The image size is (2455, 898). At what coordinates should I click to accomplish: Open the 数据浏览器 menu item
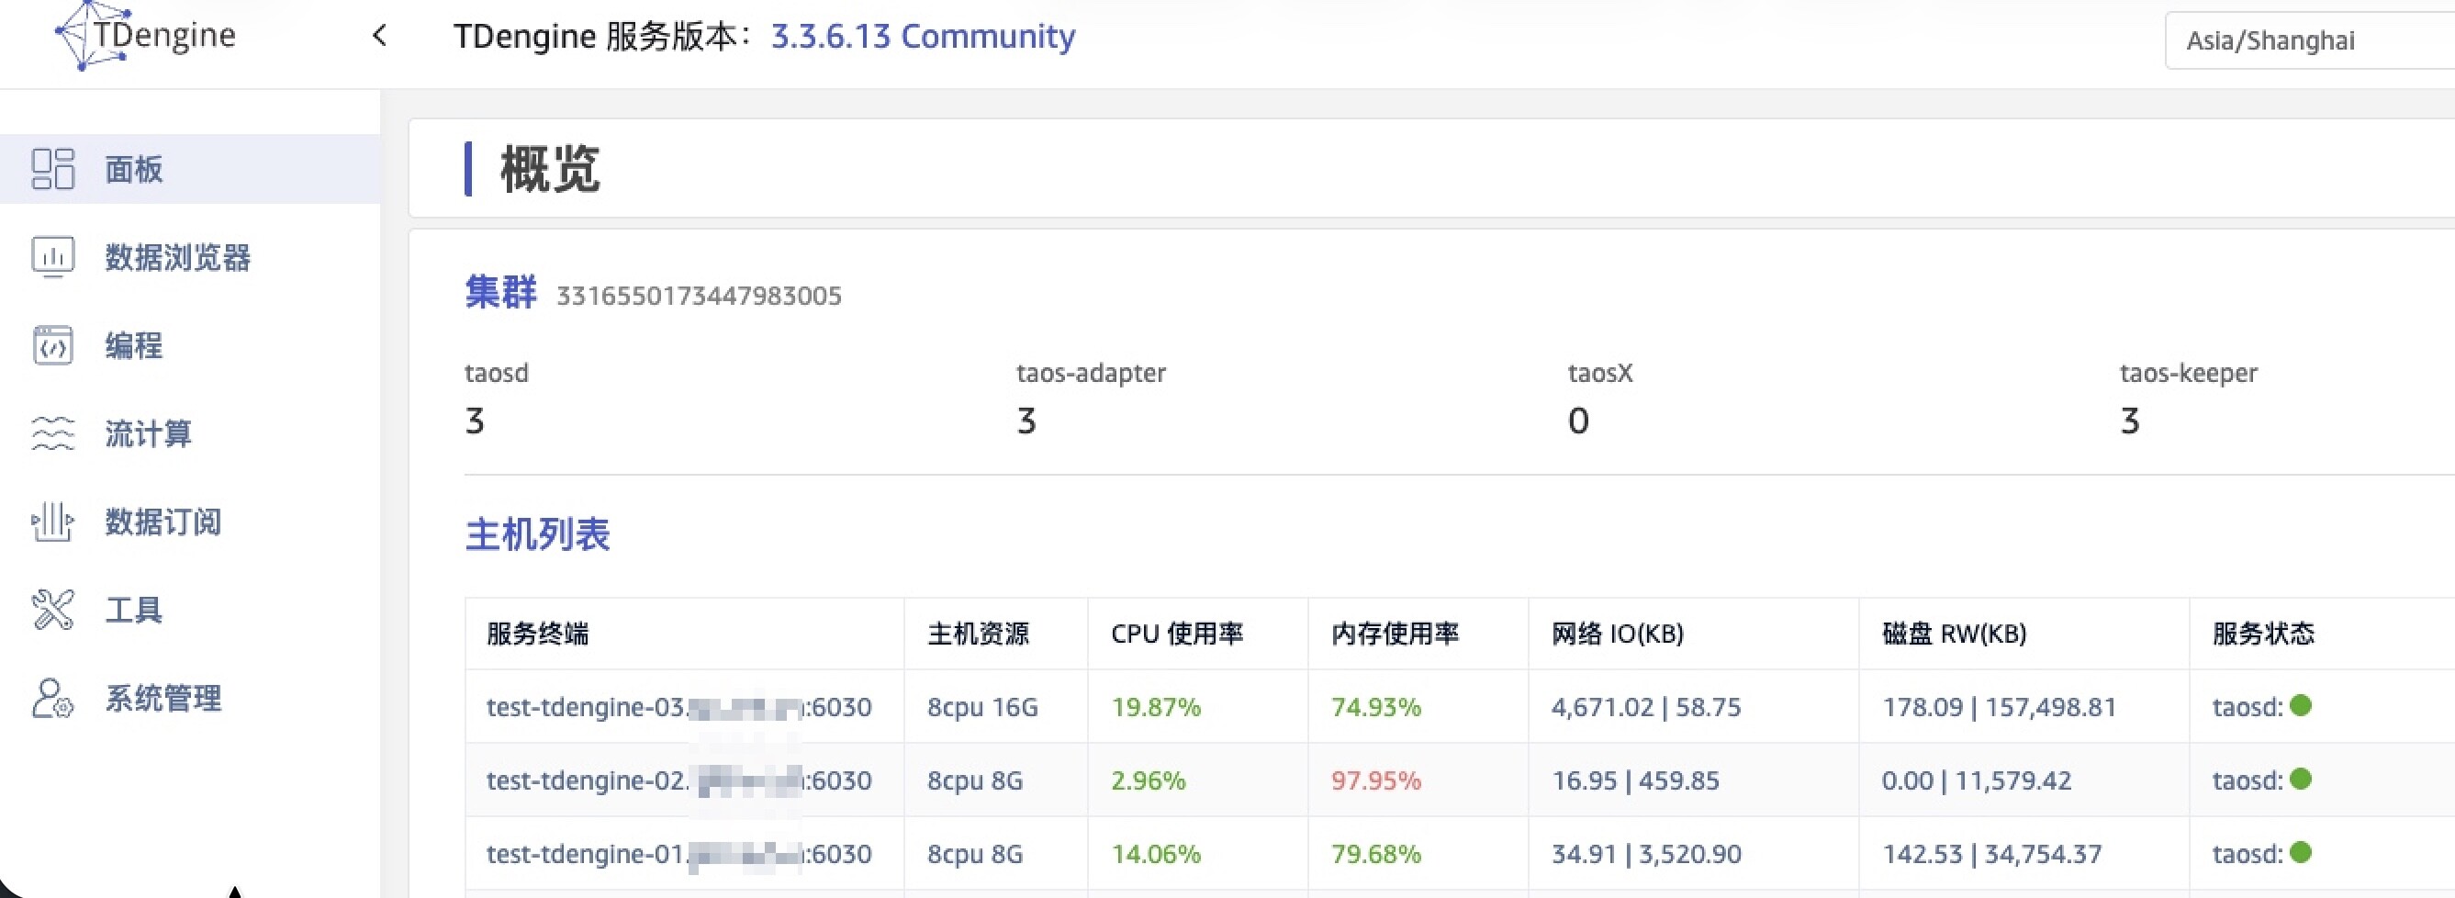coord(177,257)
